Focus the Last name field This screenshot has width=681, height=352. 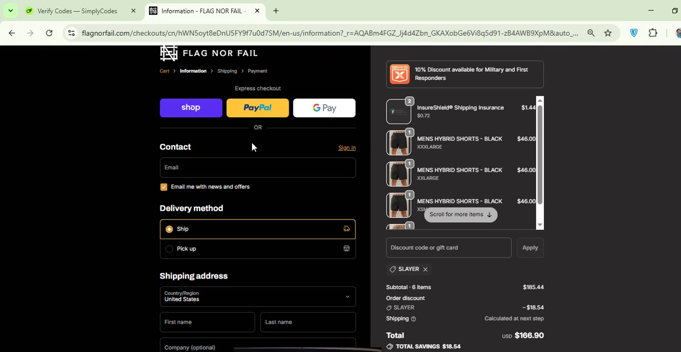point(308,322)
